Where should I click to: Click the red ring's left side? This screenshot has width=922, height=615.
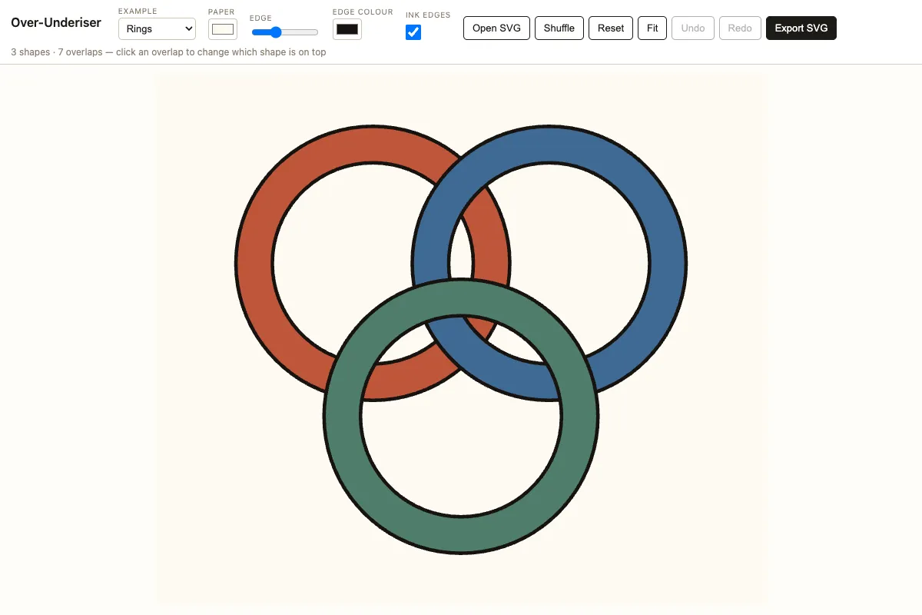click(x=254, y=264)
